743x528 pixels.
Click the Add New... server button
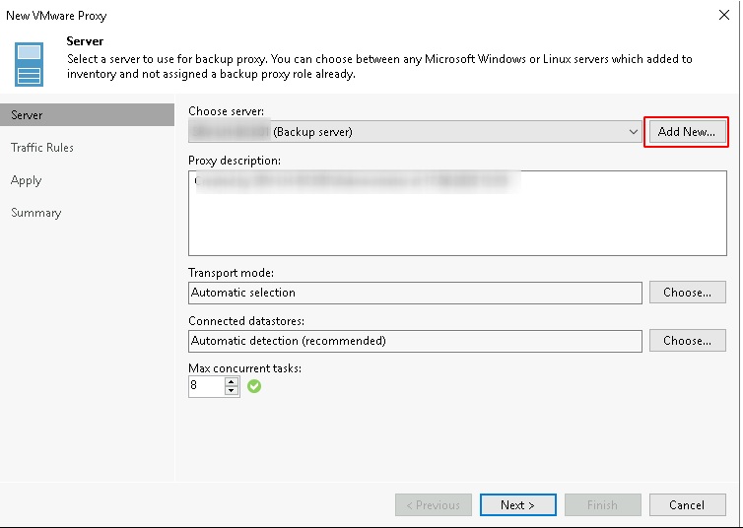coord(686,132)
